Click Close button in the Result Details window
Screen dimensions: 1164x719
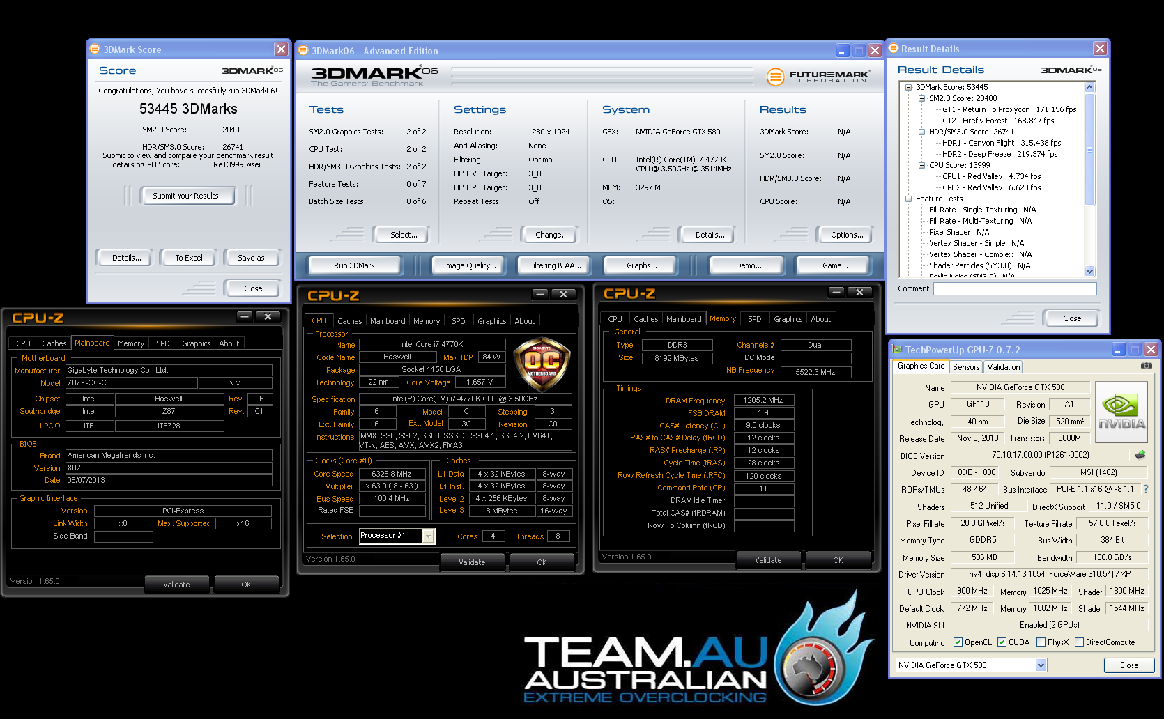point(1072,318)
